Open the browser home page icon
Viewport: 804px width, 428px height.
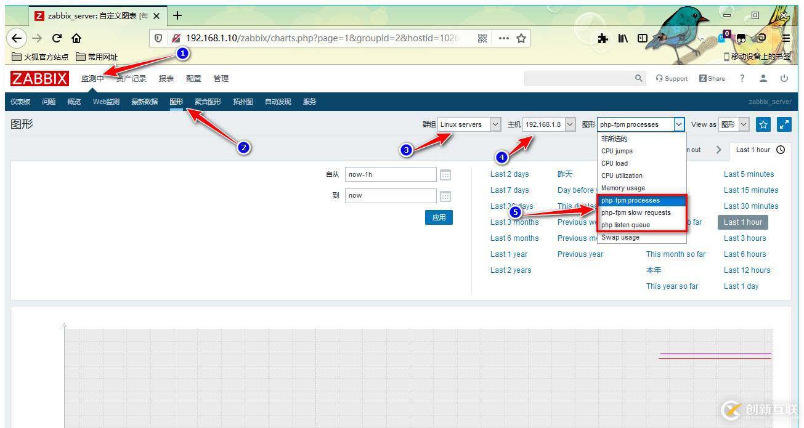76,38
